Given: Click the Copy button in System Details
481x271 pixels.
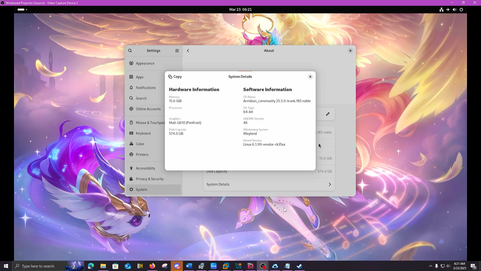Looking at the screenshot, I should (175, 77).
